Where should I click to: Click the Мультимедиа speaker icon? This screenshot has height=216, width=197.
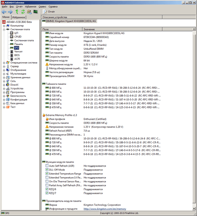point(8,74)
